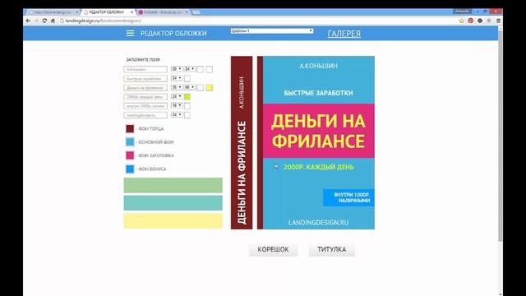Click the browser home icon
526x296 pixels.
point(53,21)
